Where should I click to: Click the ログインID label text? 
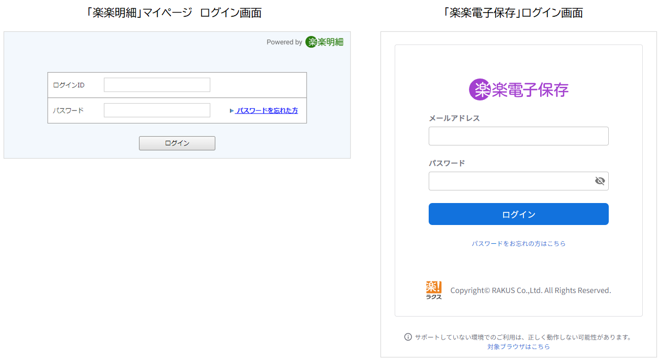69,85
